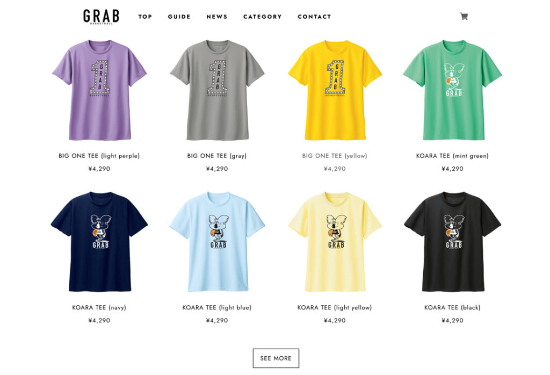This screenshot has width=550, height=375.
Task: Open the GUIDE menu item
Action: click(179, 17)
